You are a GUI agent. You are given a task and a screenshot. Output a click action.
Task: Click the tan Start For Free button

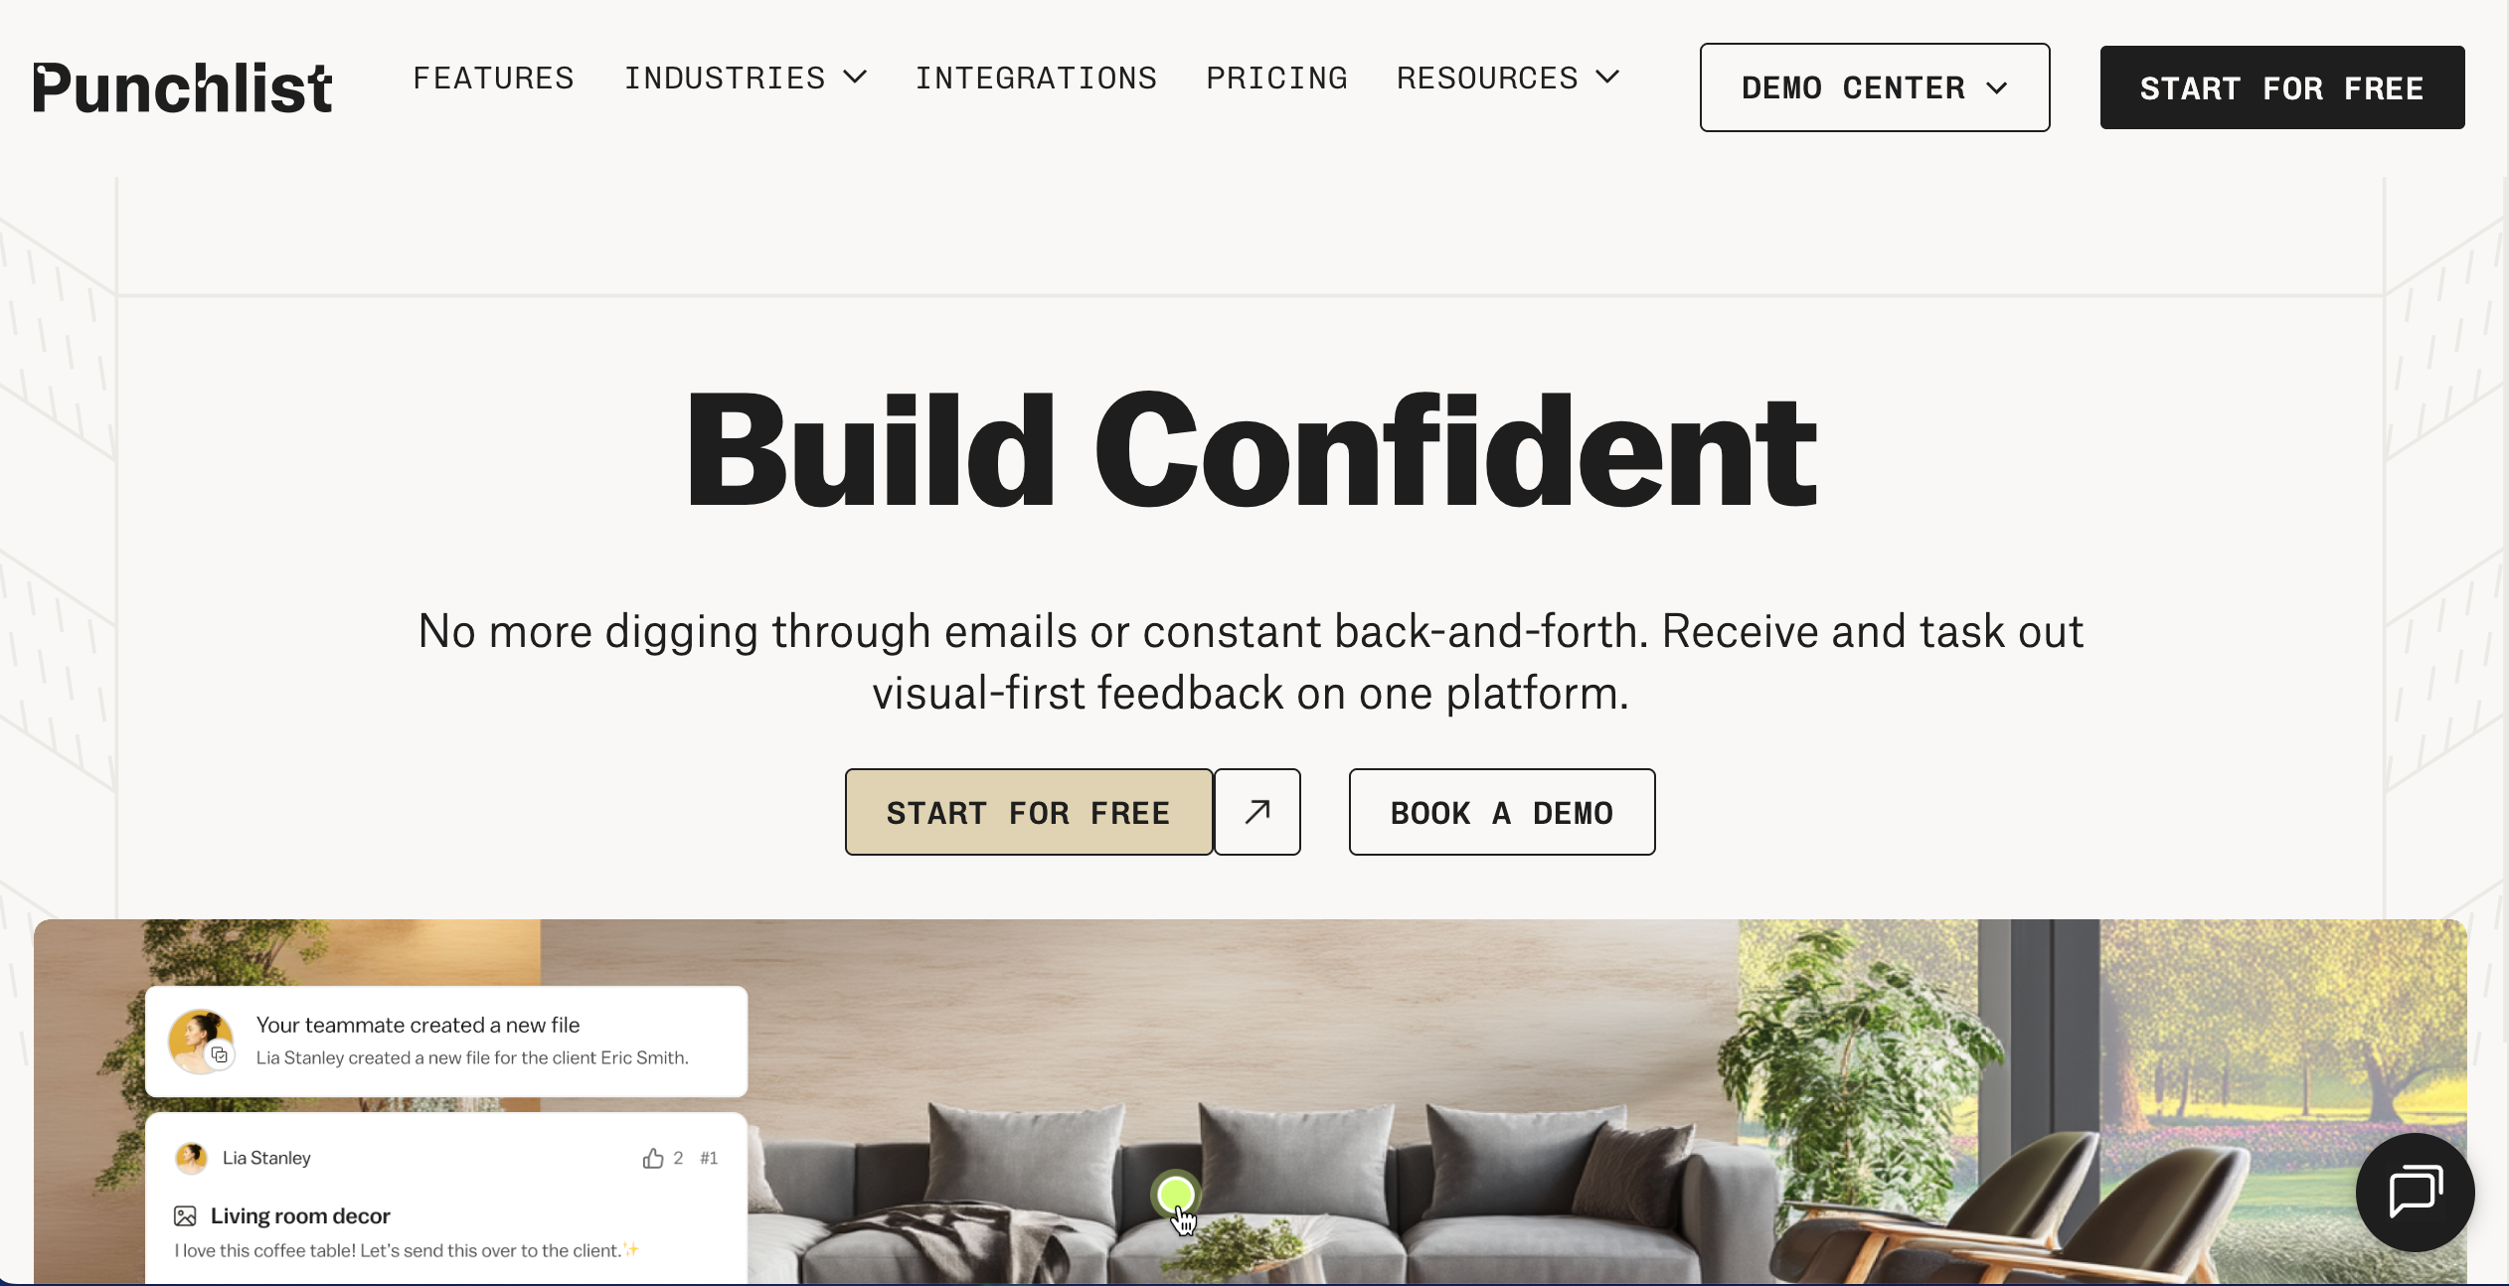click(1029, 812)
